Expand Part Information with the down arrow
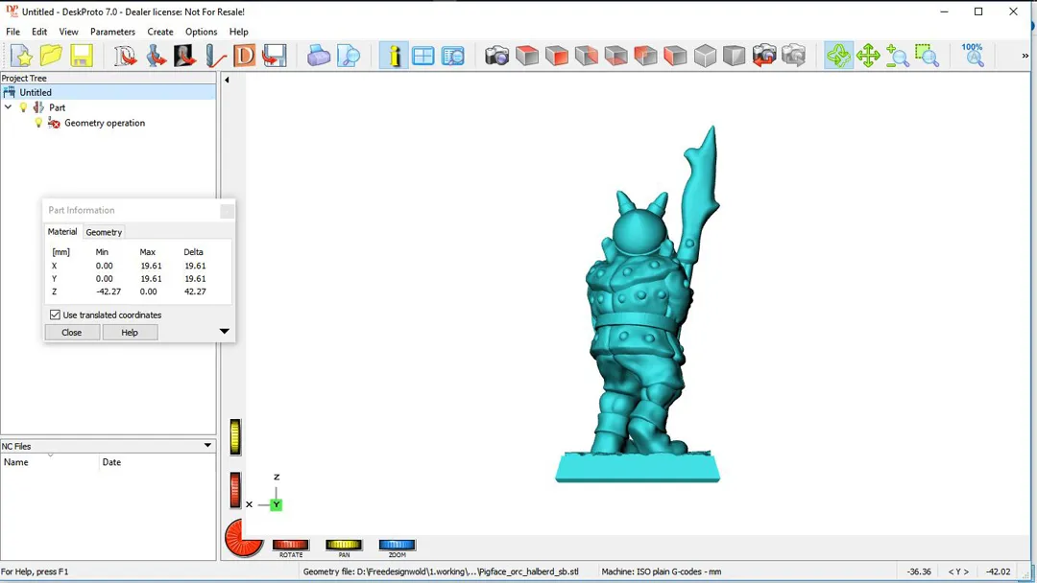Viewport: 1037px width, 583px height. pyautogui.click(x=224, y=332)
